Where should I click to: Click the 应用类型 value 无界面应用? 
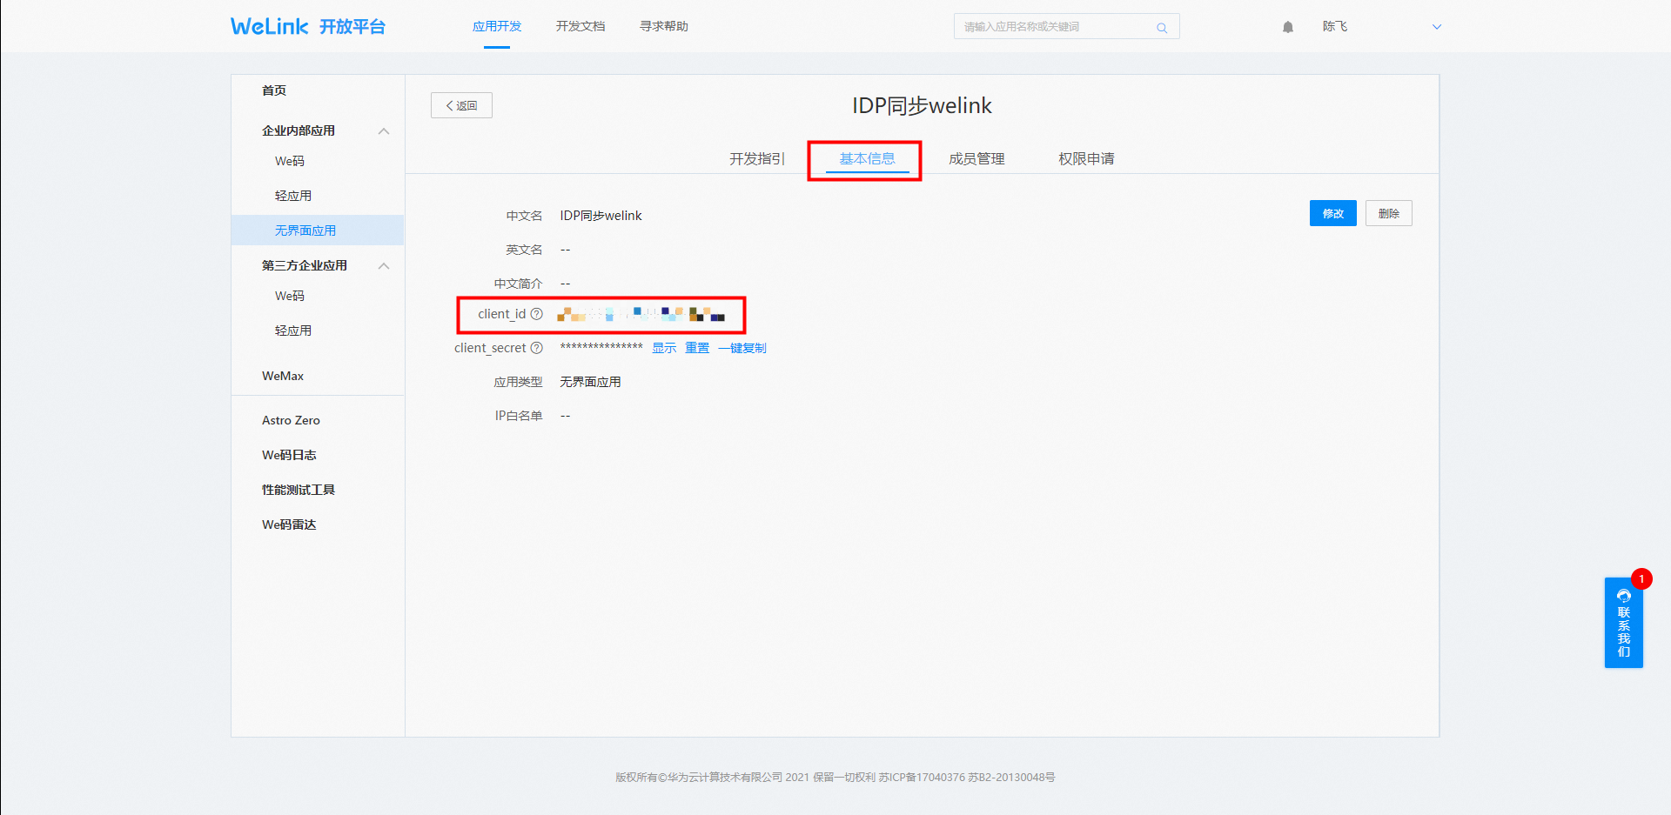click(590, 382)
